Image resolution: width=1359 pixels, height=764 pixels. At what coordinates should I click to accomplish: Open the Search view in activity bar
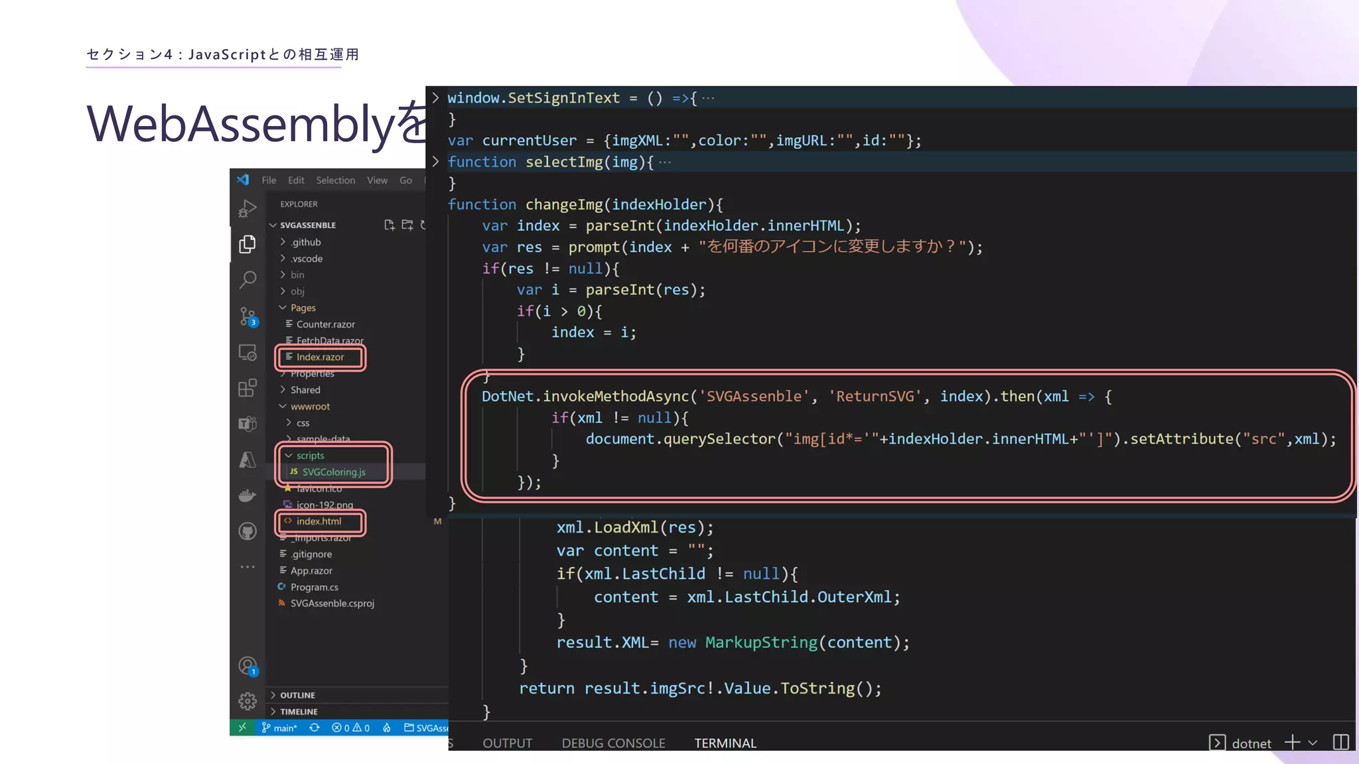pyautogui.click(x=248, y=280)
